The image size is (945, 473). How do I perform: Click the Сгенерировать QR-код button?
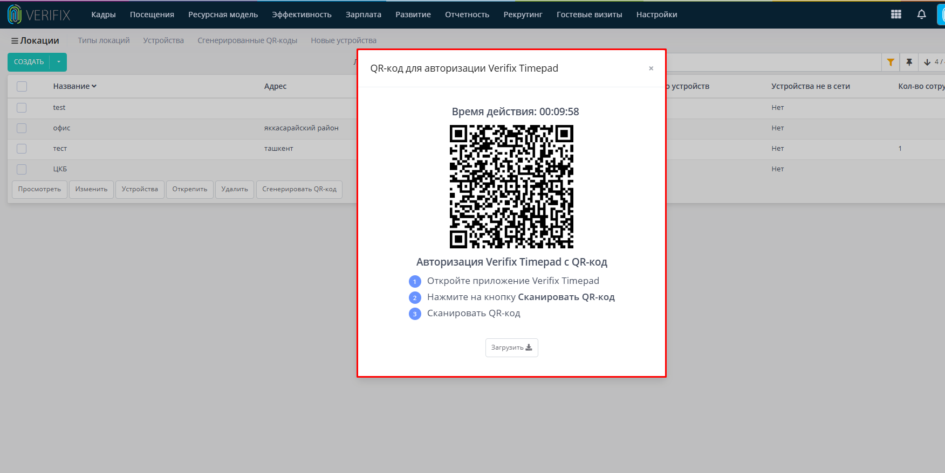299,189
